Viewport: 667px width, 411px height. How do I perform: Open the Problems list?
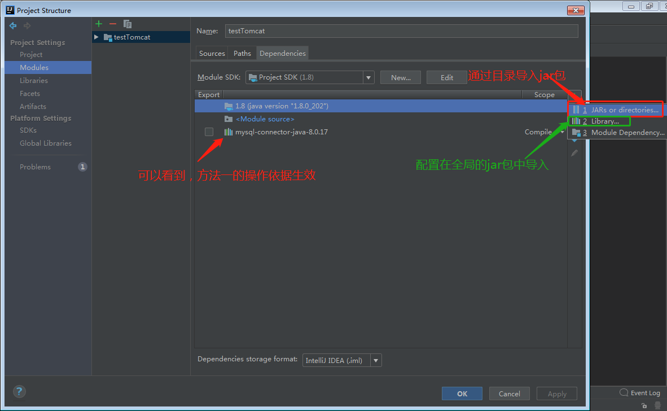[35, 167]
